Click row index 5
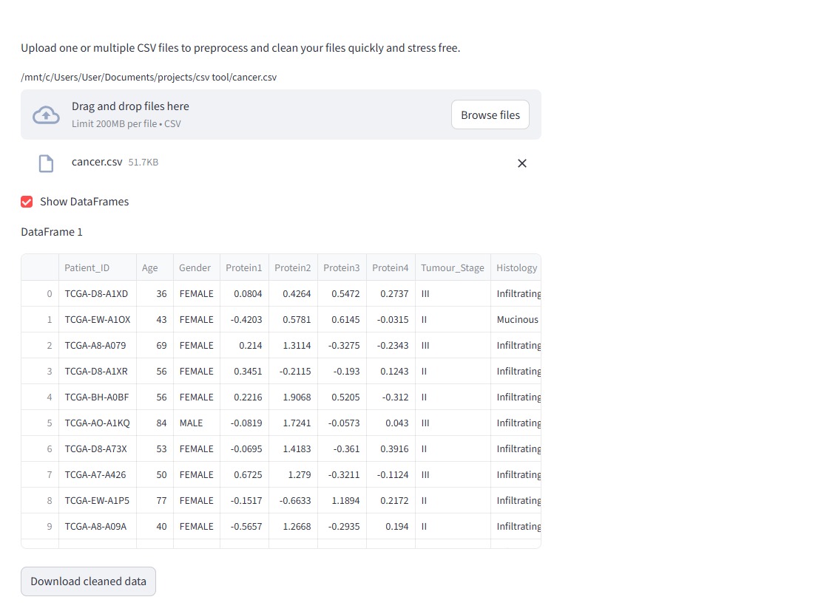Screen dimensions: 824x611 40,423
